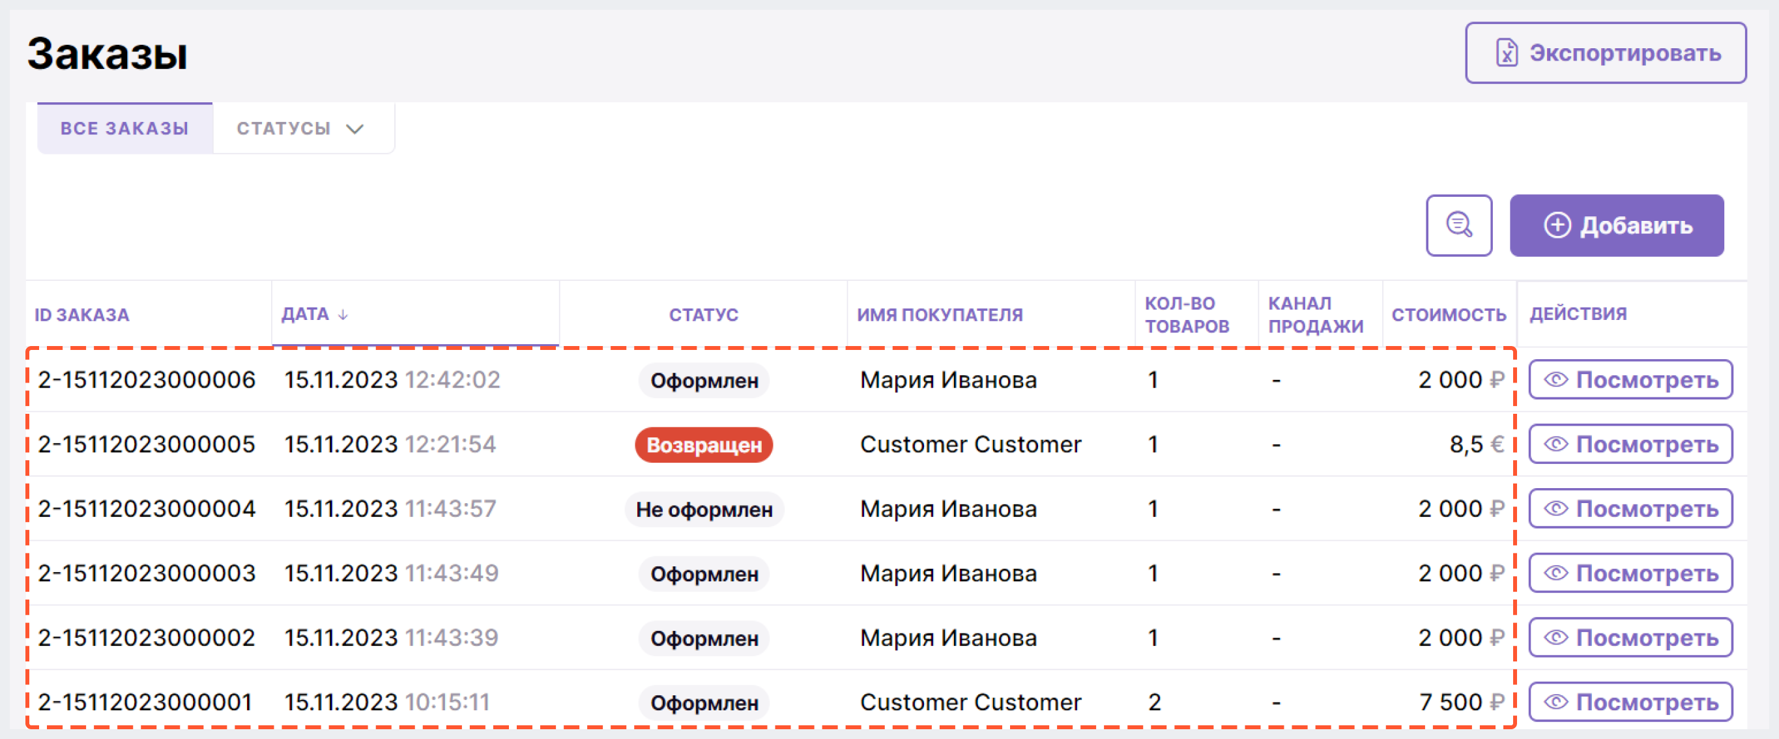The height and width of the screenshot is (739, 1779).
Task: Click Оформлен badge in order 000003 row
Action: pos(704,574)
